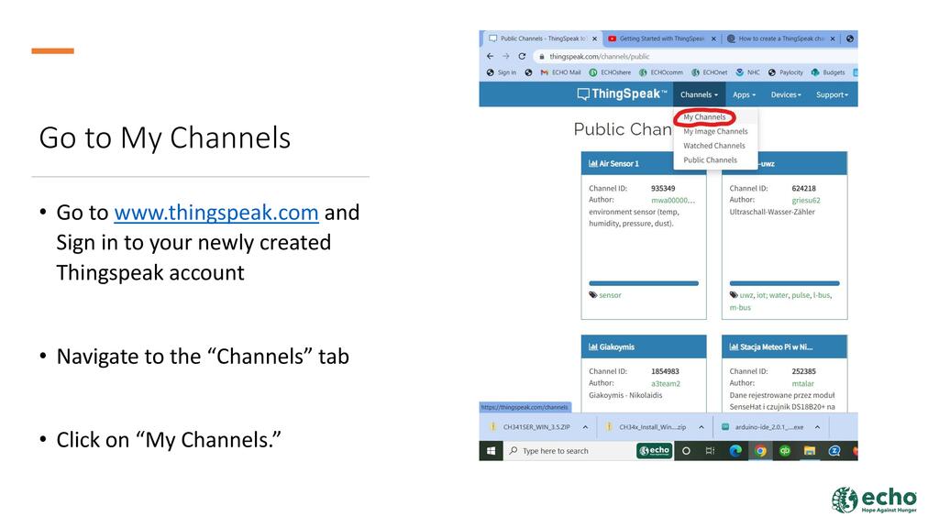Open the www.thingspeak.com hyperlink

pyautogui.click(x=215, y=213)
